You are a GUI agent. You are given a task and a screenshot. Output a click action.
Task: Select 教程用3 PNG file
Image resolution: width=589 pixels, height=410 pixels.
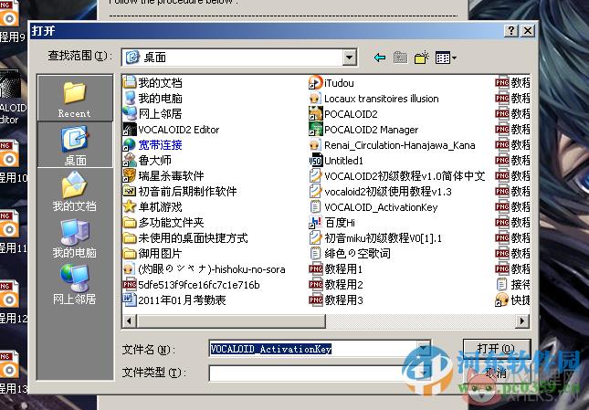point(336,300)
